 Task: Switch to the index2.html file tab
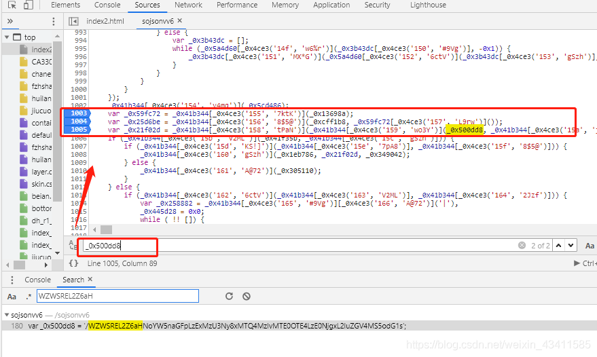(x=105, y=21)
